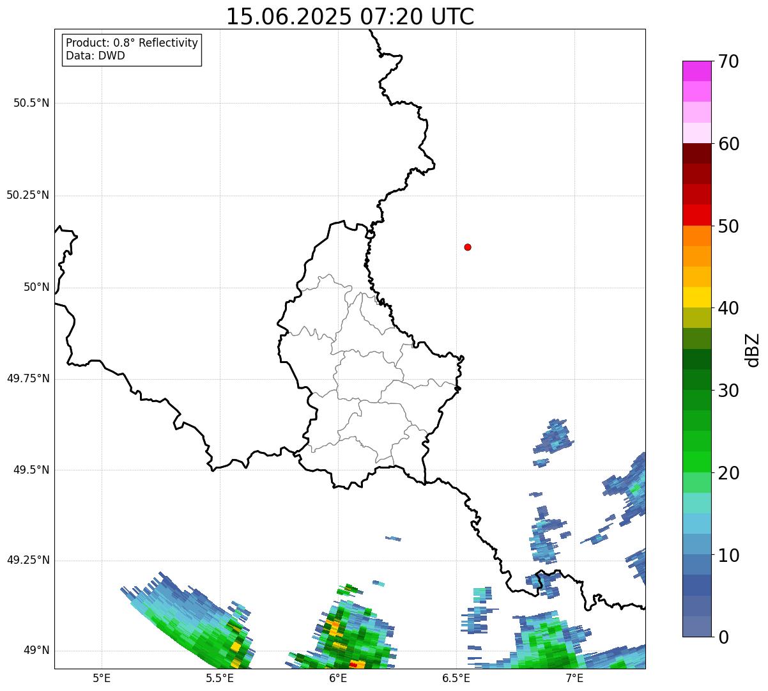The height and width of the screenshot is (691, 768).
Task: Click the colorbar value 10
Action: (728, 555)
